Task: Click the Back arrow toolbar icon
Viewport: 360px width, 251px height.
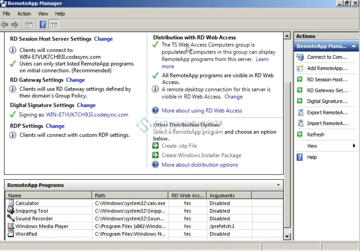Action: [x=5, y=25]
